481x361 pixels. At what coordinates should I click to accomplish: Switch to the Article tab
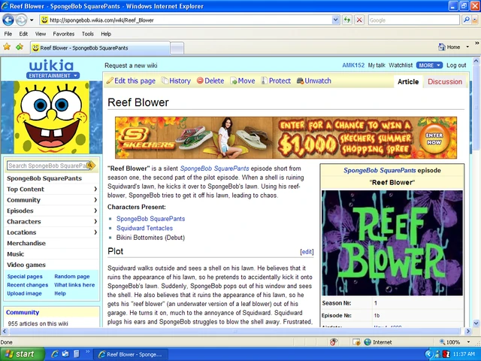tap(408, 82)
